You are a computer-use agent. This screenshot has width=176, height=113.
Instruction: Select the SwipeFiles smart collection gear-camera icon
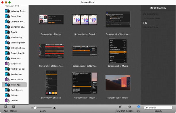(7, 64)
